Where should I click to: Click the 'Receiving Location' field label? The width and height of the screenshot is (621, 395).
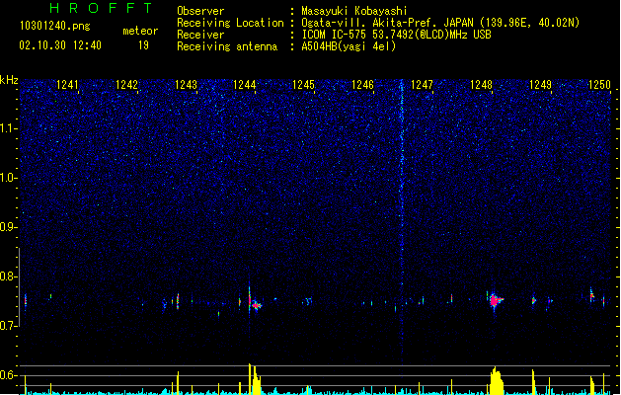pyautogui.click(x=230, y=23)
